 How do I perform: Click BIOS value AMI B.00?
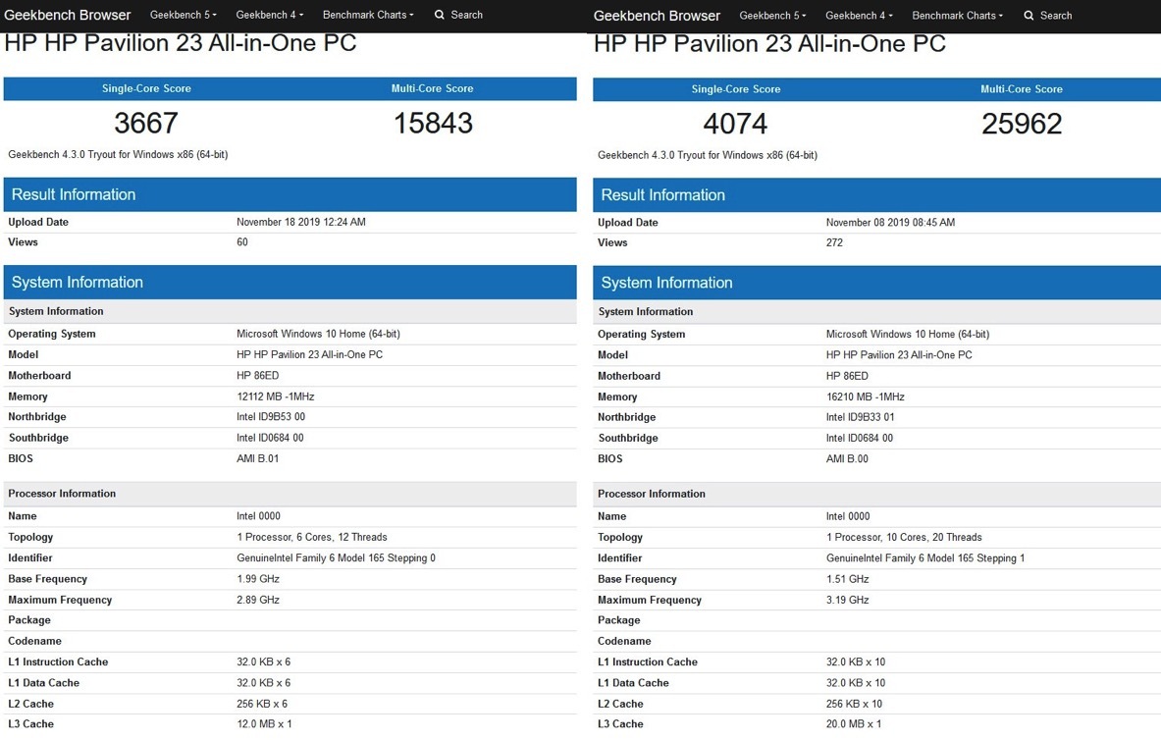pos(847,459)
